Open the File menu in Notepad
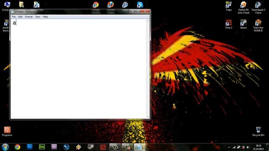269x151 pixels. pyautogui.click(x=14, y=17)
